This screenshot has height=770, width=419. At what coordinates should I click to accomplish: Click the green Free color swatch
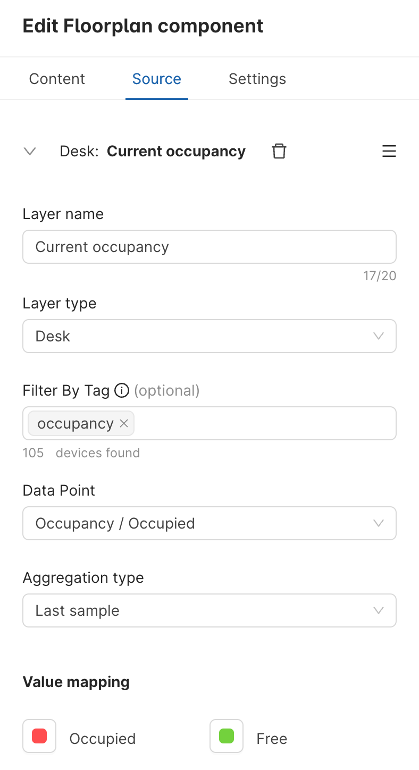click(227, 736)
